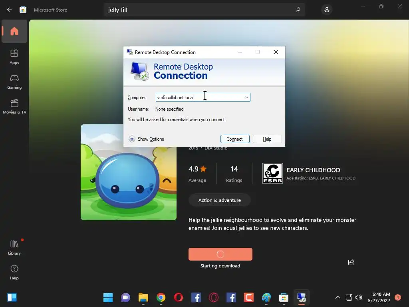Open Help in the Store sidebar

click(x=14, y=273)
